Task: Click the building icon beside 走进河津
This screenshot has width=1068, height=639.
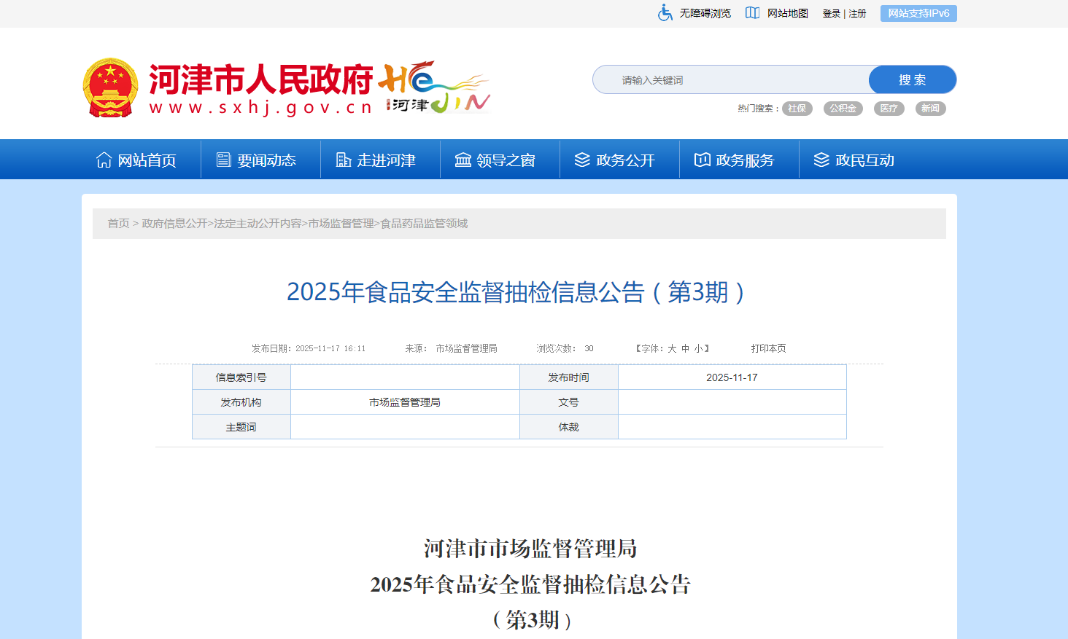Action: 343,160
